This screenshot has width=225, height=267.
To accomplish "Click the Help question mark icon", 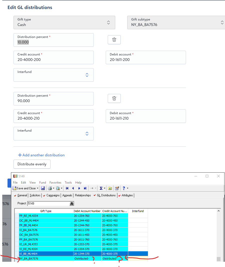I will (x=124, y=188).
